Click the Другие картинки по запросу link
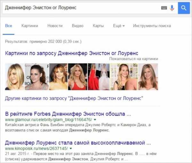Image resolution: width=192 pixels, height=163 pixels. pyautogui.click(x=74, y=98)
